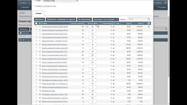Click the minus button in row 1
Image resolution: width=187 pixels, height=105 pixels.
pos(87,27)
